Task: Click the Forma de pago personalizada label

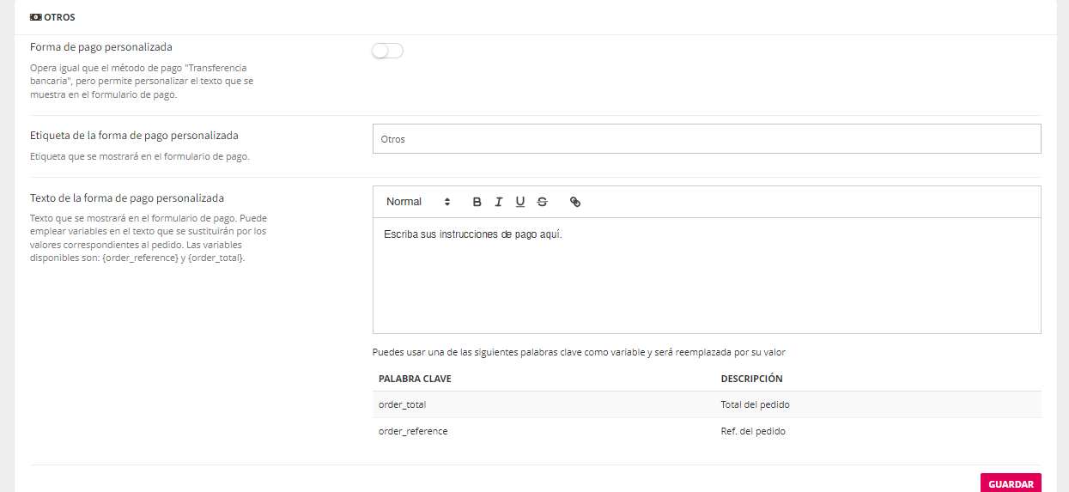Action: 100,47
